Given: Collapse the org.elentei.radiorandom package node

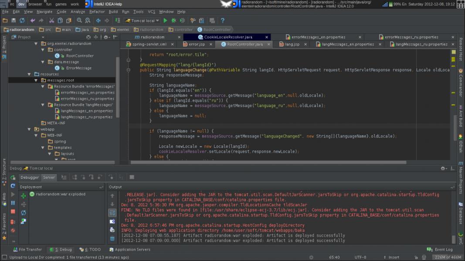Looking at the screenshot, I should 36,43.
